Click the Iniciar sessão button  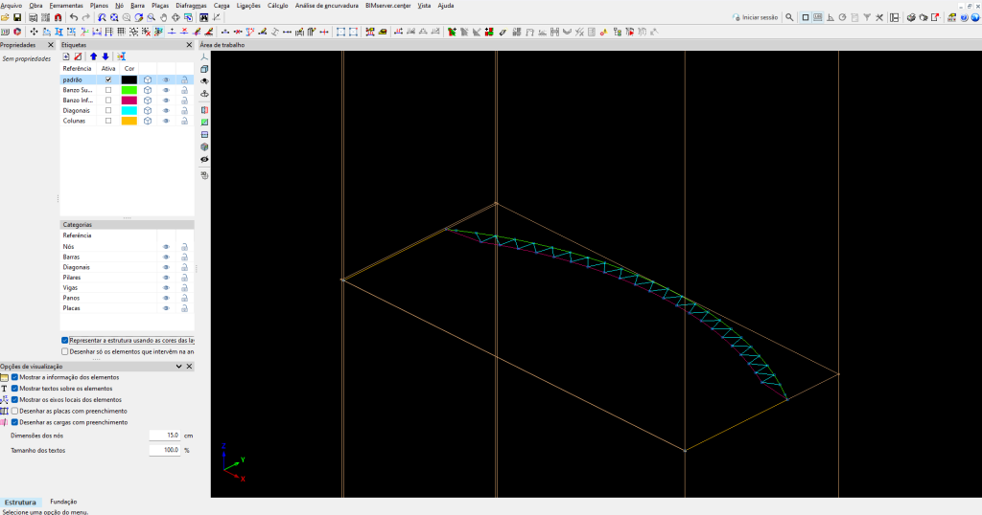click(x=755, y=17)
